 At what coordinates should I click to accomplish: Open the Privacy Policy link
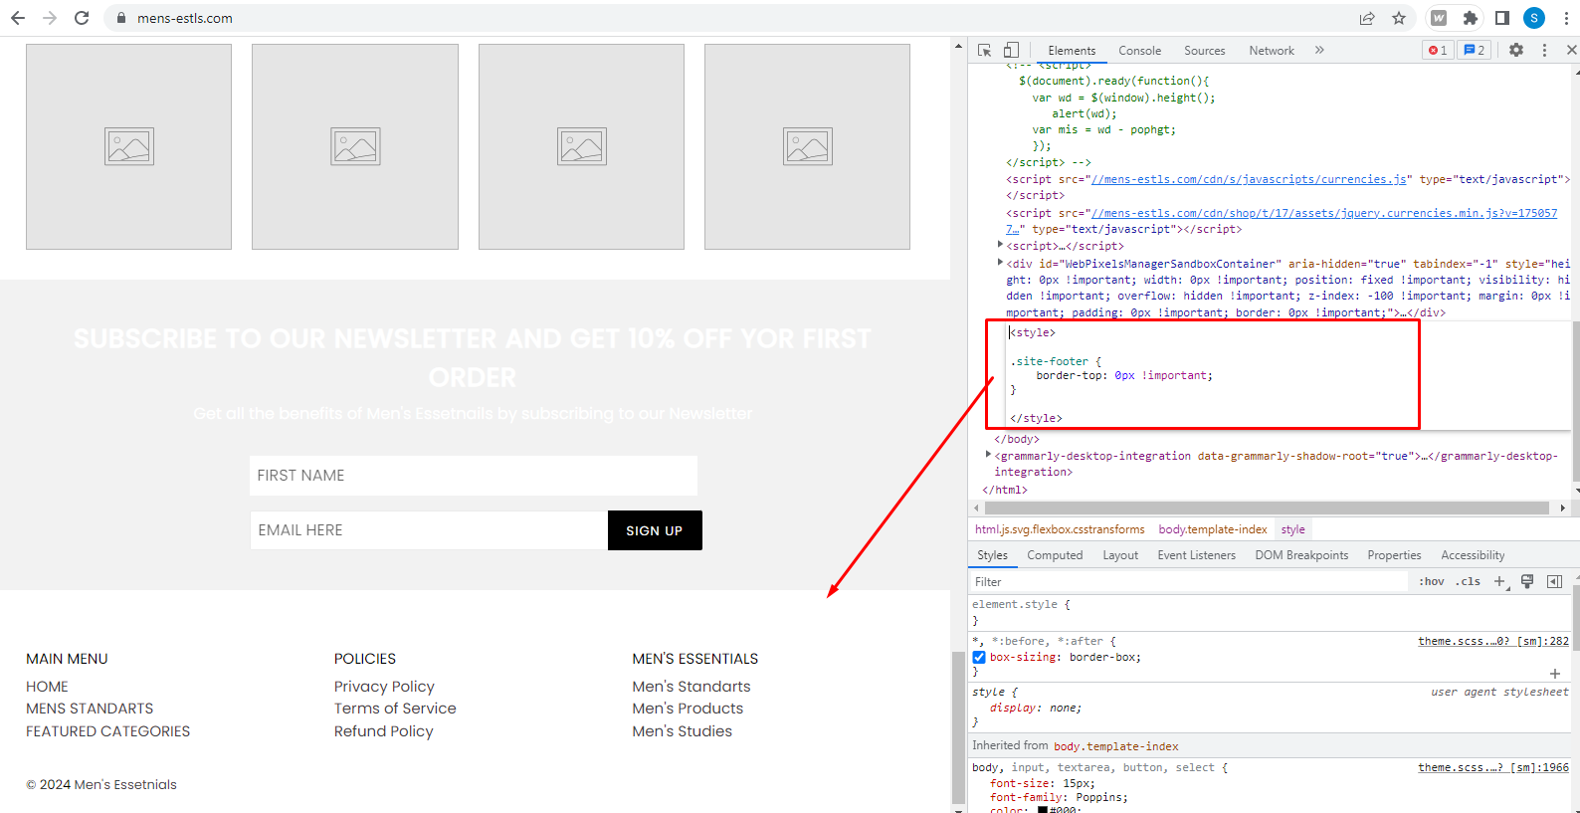point(384,687)
